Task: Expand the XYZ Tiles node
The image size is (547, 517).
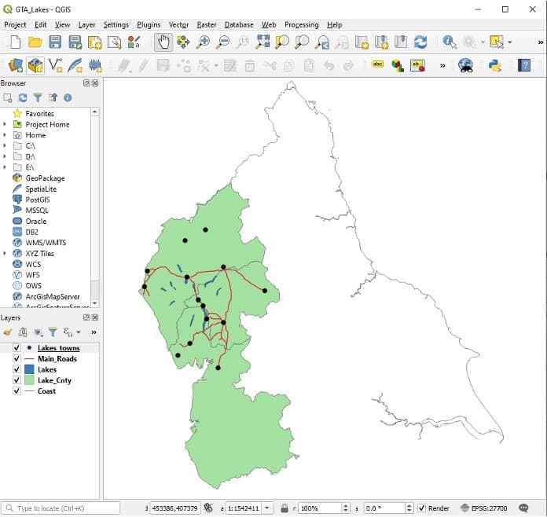Action: pos(5,254)
